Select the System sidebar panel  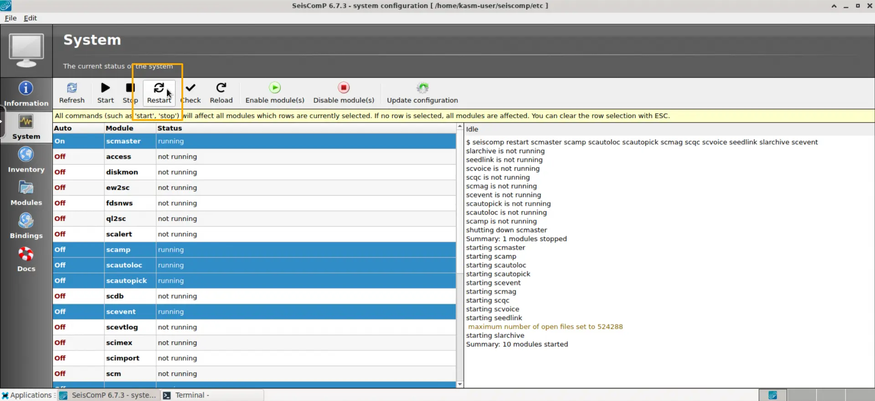[26, 127]
